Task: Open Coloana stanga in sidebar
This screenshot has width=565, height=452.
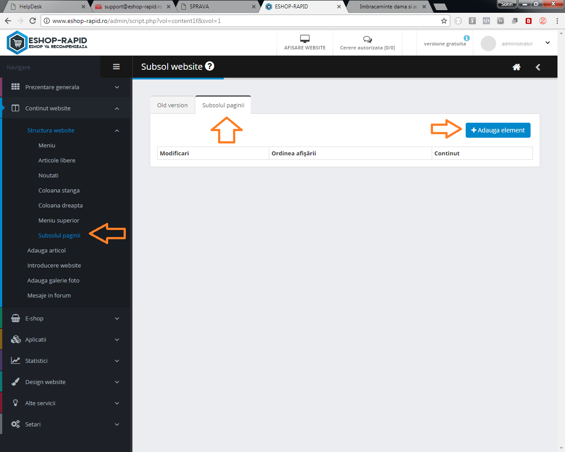Action: tap(59, 190)
